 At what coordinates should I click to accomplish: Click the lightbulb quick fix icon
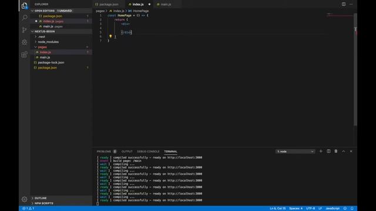coord(110,36)
